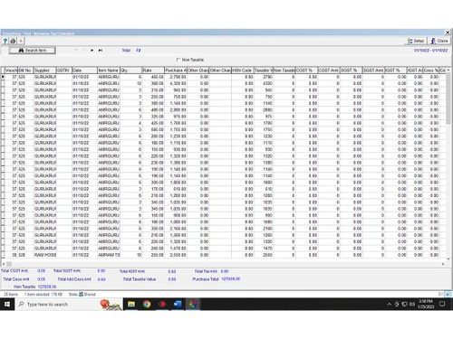Image resolution: width=453 pixels, height=339 pixels.
Task: Click the printer icon in toolbar
Action: point(13,41)
